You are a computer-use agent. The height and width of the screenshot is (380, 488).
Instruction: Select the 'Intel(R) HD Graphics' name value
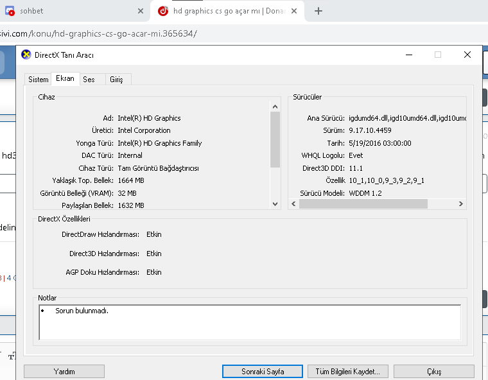pos(149,118)
